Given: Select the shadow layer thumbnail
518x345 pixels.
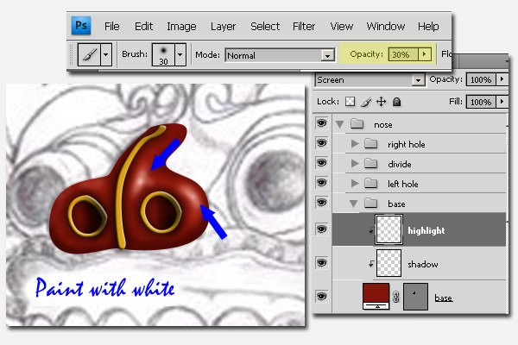Looking at the screenshot, I should point(388,263).
